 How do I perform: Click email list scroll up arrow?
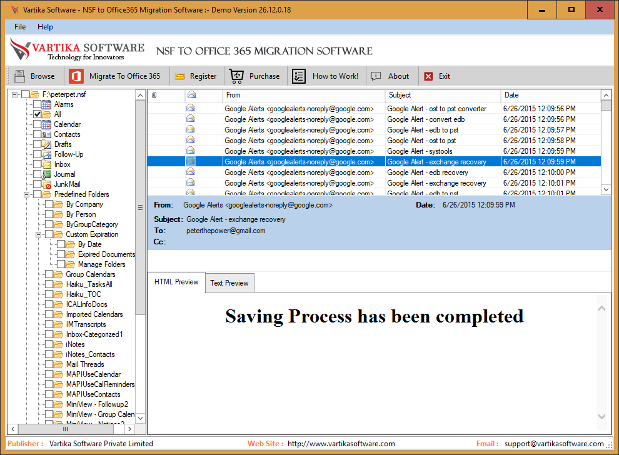pos(606,95)
